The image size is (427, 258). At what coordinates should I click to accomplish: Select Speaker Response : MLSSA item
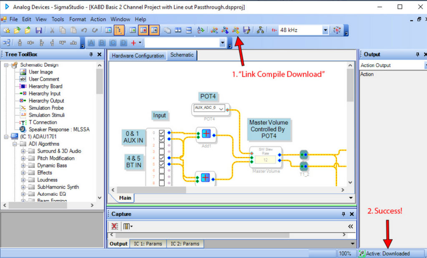[59, 129]
